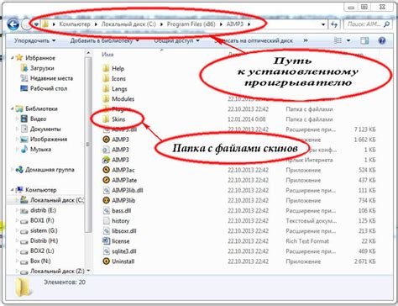
Task: Select the AIMP3lib application icon
Action: pyautogui.click(x=106, y=200)
